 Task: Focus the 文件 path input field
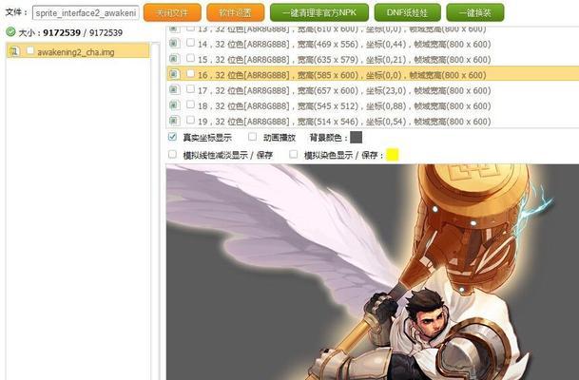(86, 13)
